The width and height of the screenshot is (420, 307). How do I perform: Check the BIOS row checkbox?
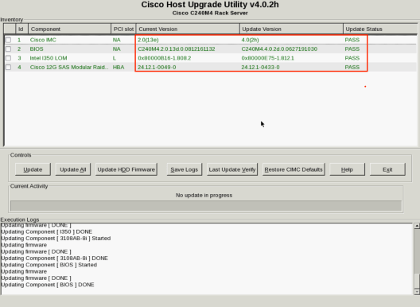(x=8, y=49)
